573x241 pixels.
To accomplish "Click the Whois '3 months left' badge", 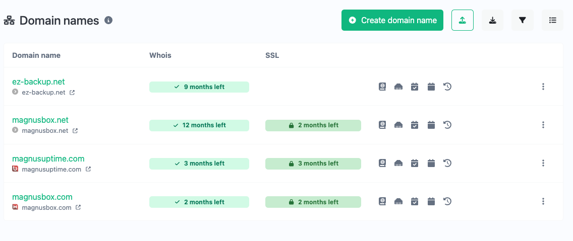I will pos(199,164).
